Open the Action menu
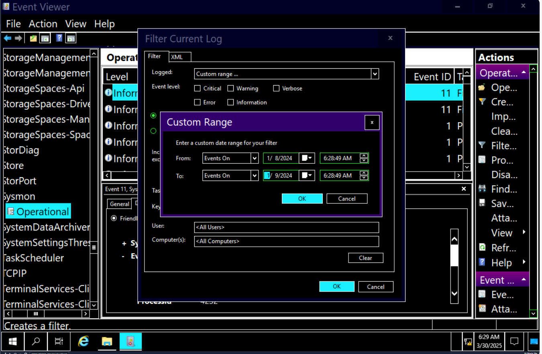This screenshot has height=354, width=542. tap(43, 24)
